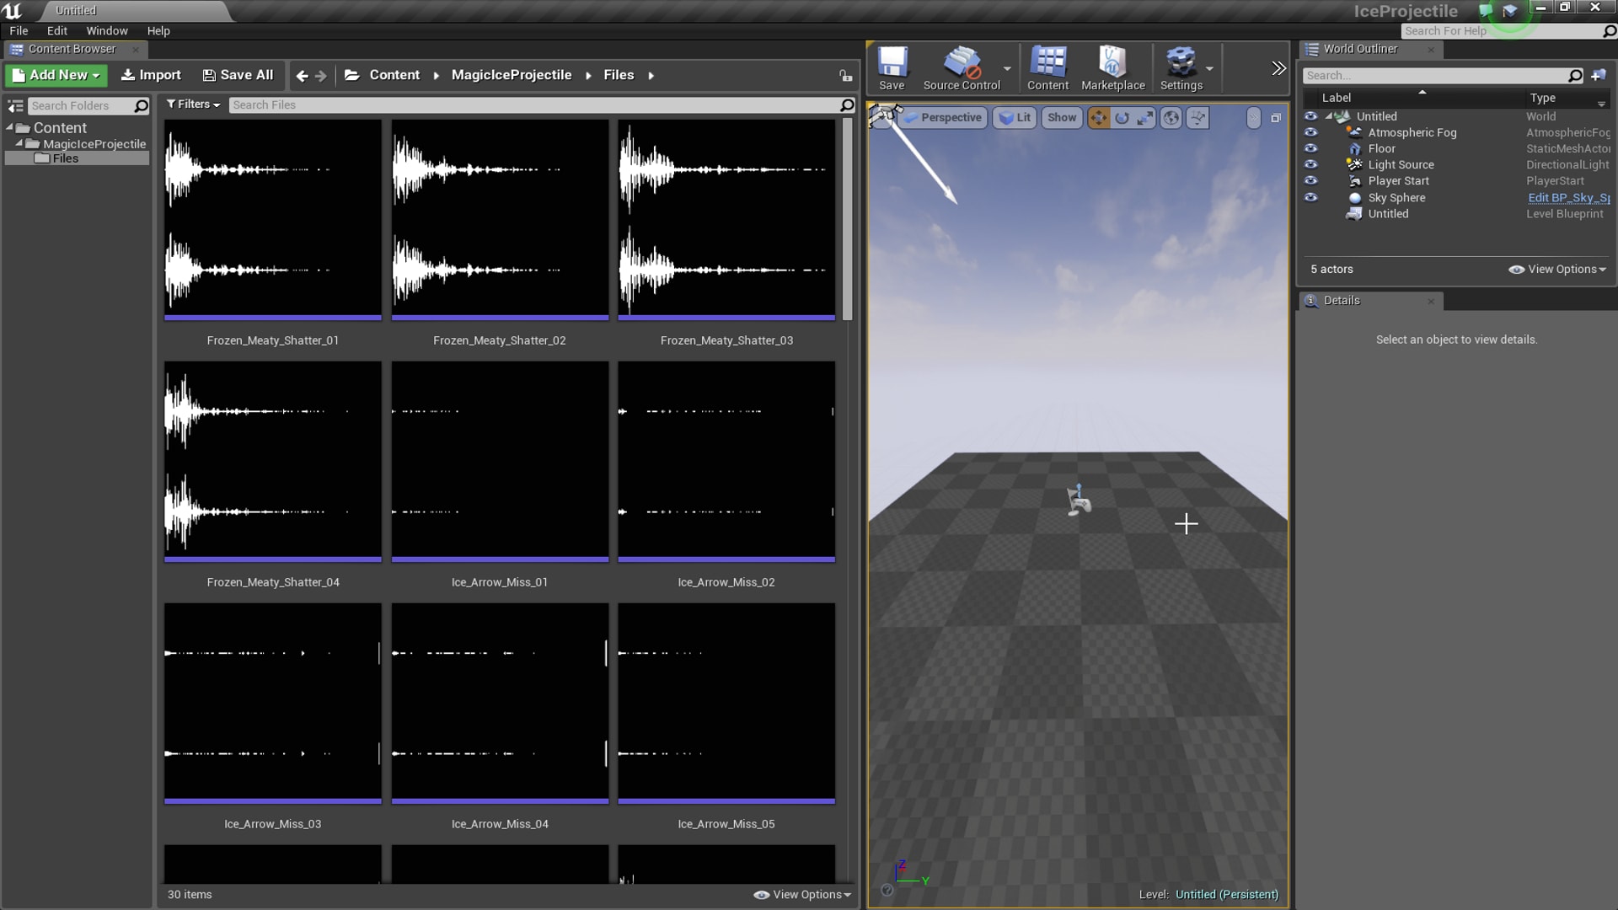Create new folder in World Outliner
Image resolution: width=1618 pixels, height=910 pixels.
pos(1599,76)
